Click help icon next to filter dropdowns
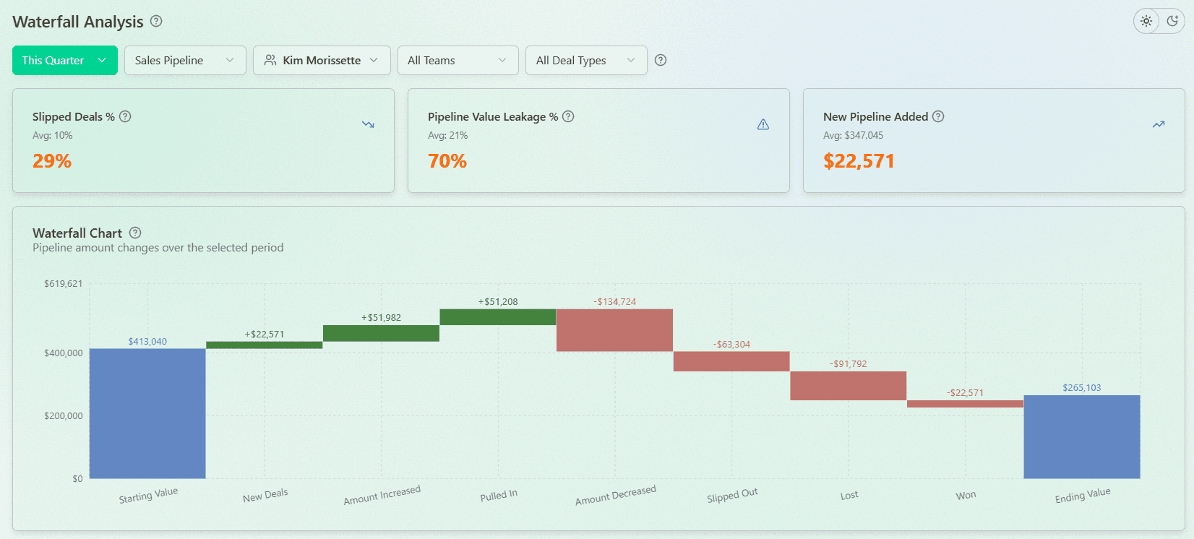The width and height of the screenshot is (1194, 539). [x=661, y=61]
